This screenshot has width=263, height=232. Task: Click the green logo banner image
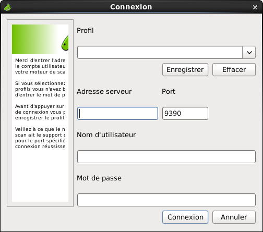pos(40,39)
